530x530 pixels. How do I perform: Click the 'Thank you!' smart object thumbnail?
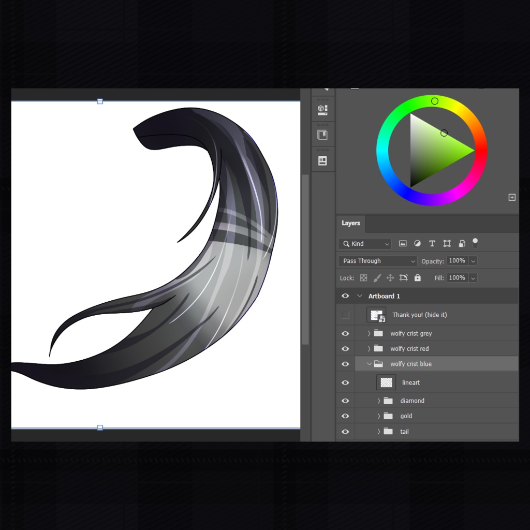[376, 315]
